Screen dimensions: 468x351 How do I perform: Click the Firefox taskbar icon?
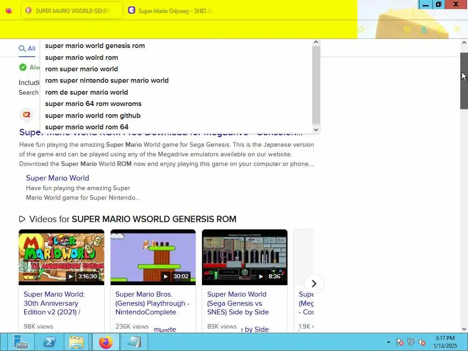tap(106, 342)
